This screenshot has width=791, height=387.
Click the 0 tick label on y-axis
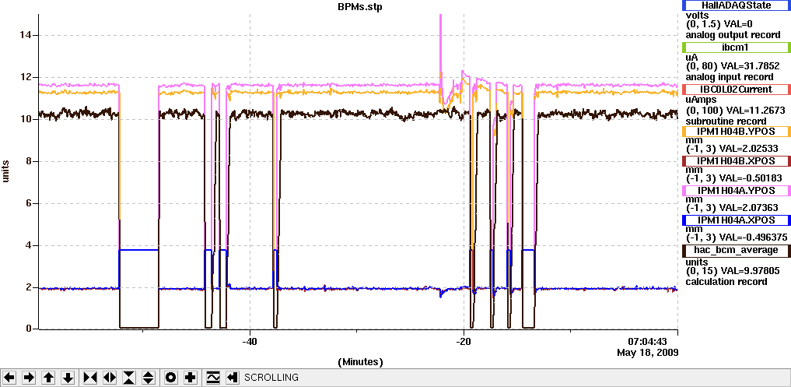pyautogui.click(x=28, y=329)
